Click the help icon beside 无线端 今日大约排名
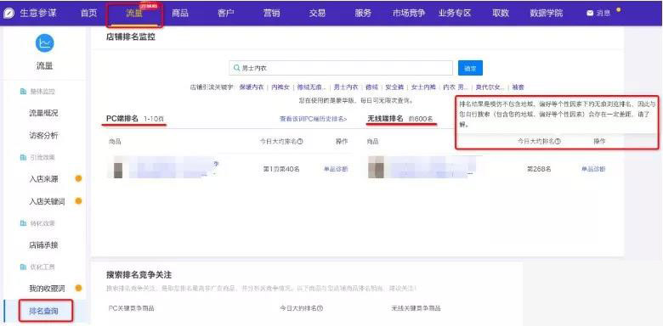Viewport: 663px width, 326px height. [x=558, y=142]
